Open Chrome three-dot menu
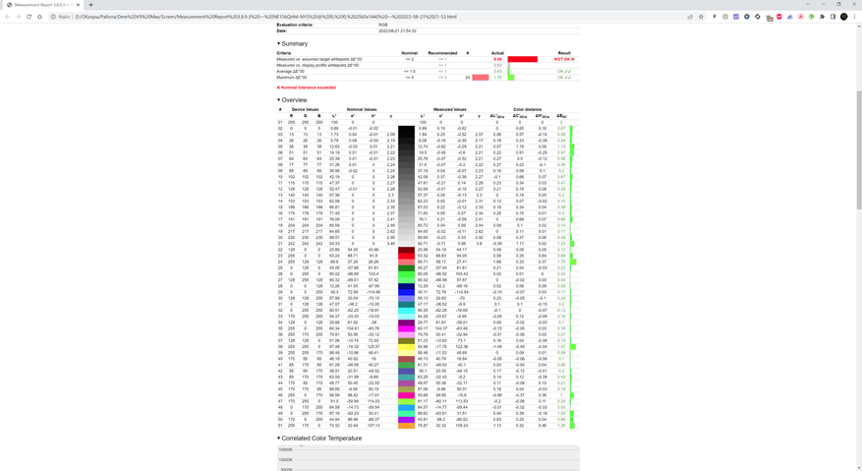The image size is (862, 471). [855, 17]
